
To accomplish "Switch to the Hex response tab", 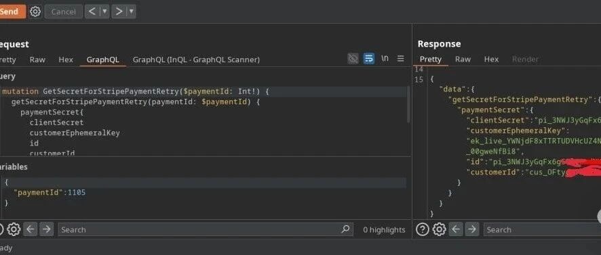I will coord(491,60).
